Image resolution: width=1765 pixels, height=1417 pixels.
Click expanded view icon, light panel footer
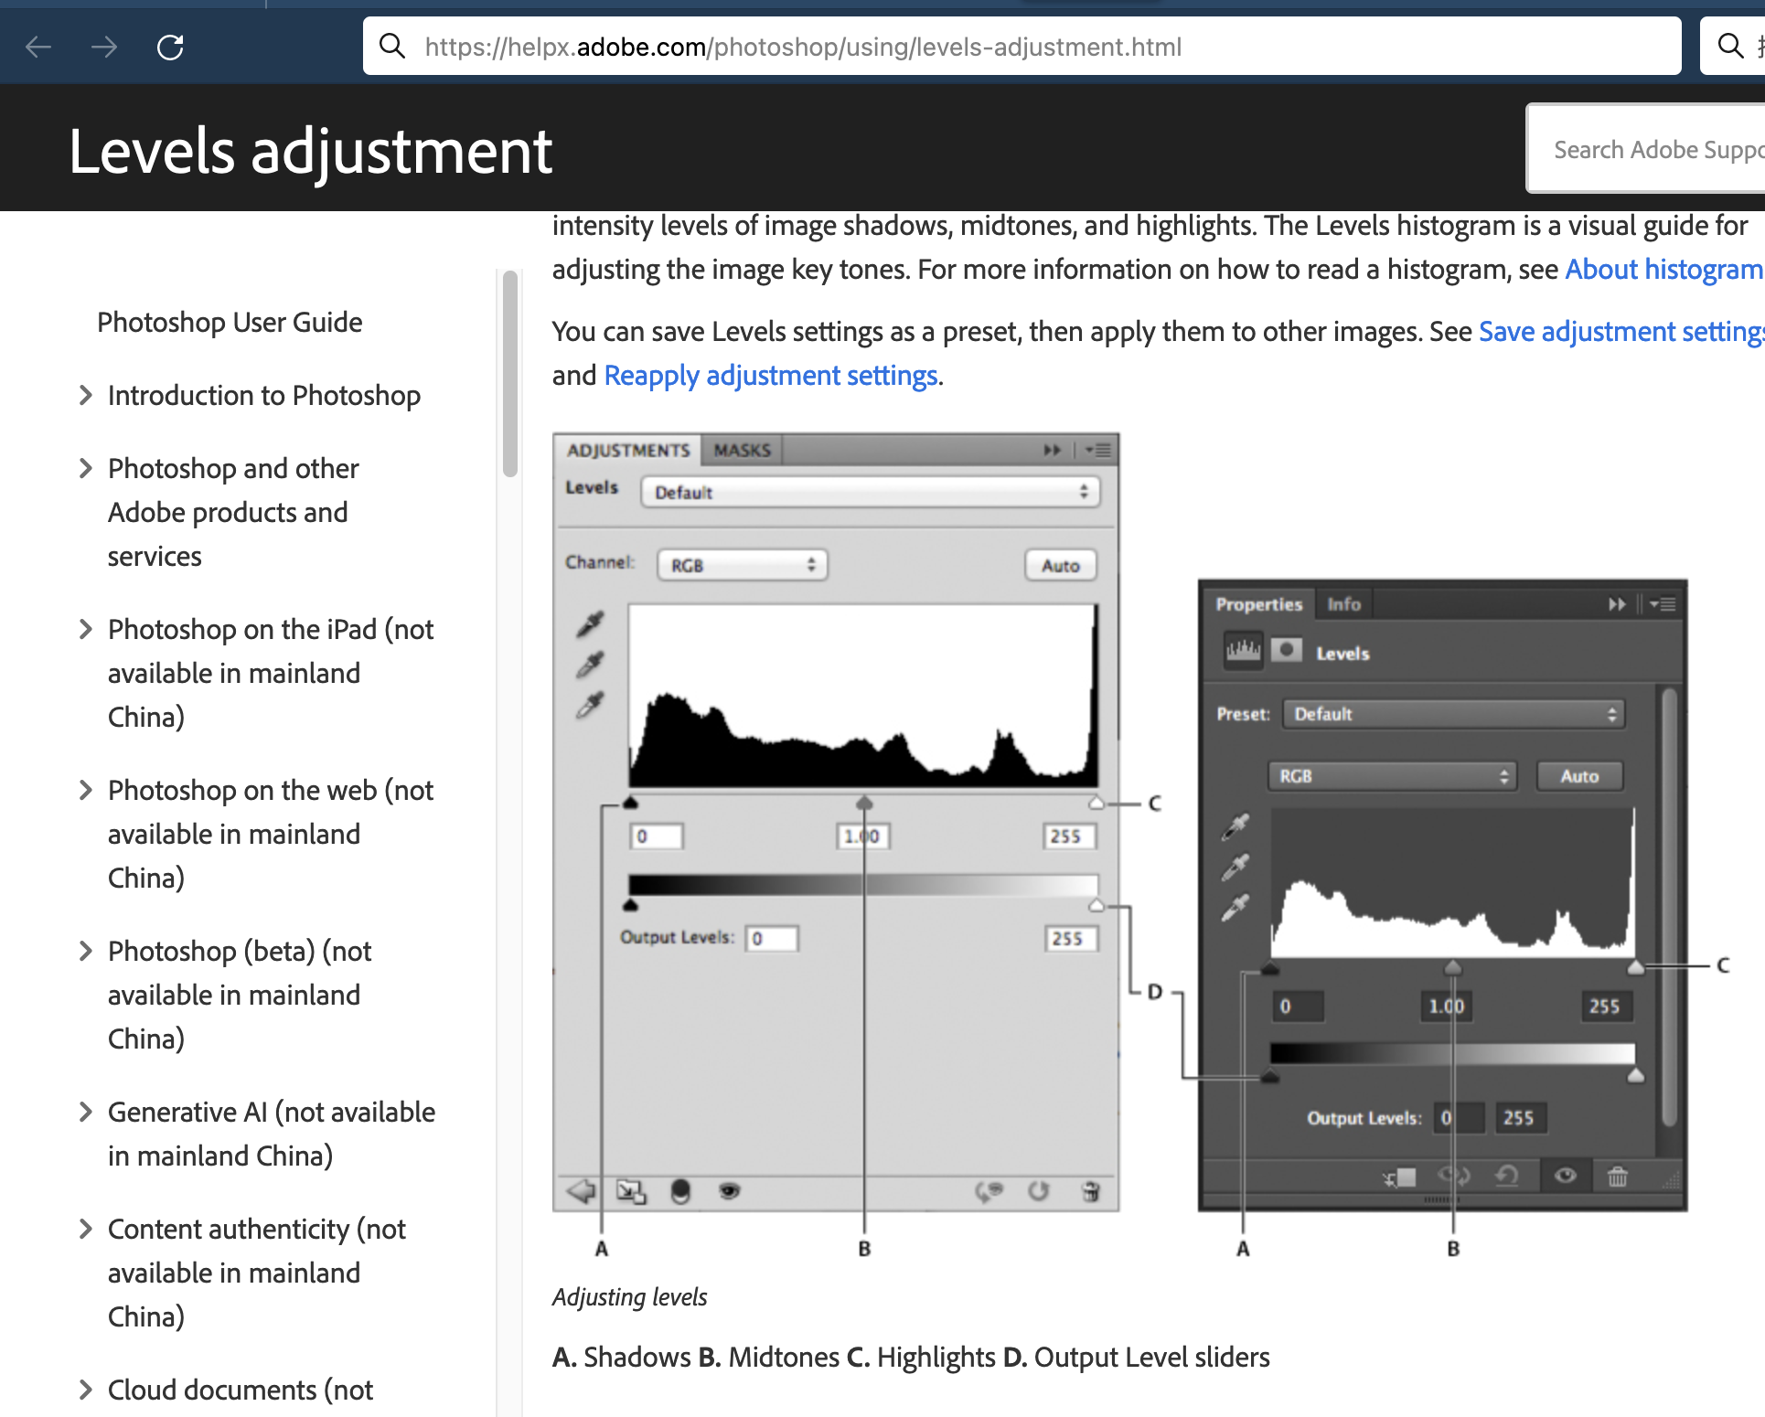coord(631,1191)
